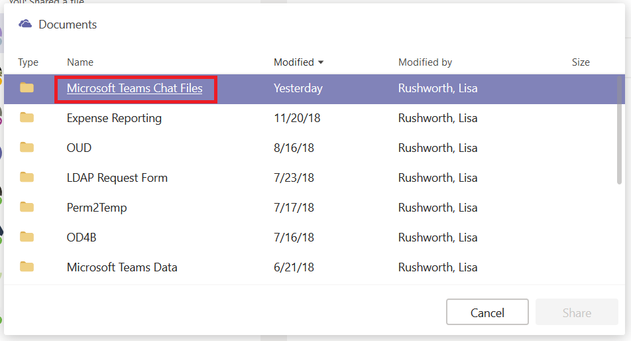Sort by the Type column header
Screen dimensions: 631x341
point(28,62)
